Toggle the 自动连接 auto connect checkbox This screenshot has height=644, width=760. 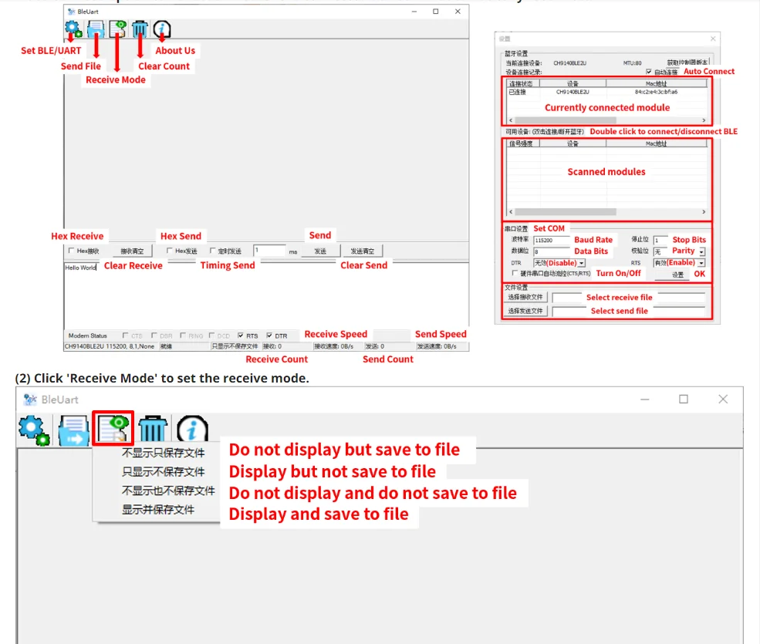tap(649, 72)
